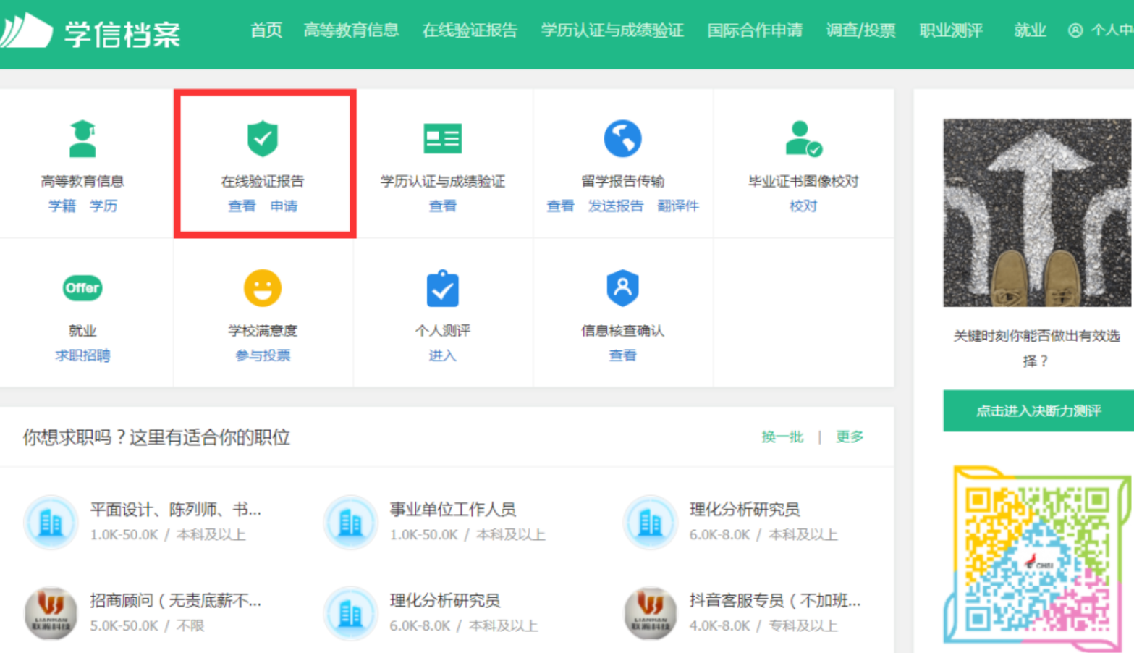Click the 在线验证报告 shield check icon

pos(263,138)
